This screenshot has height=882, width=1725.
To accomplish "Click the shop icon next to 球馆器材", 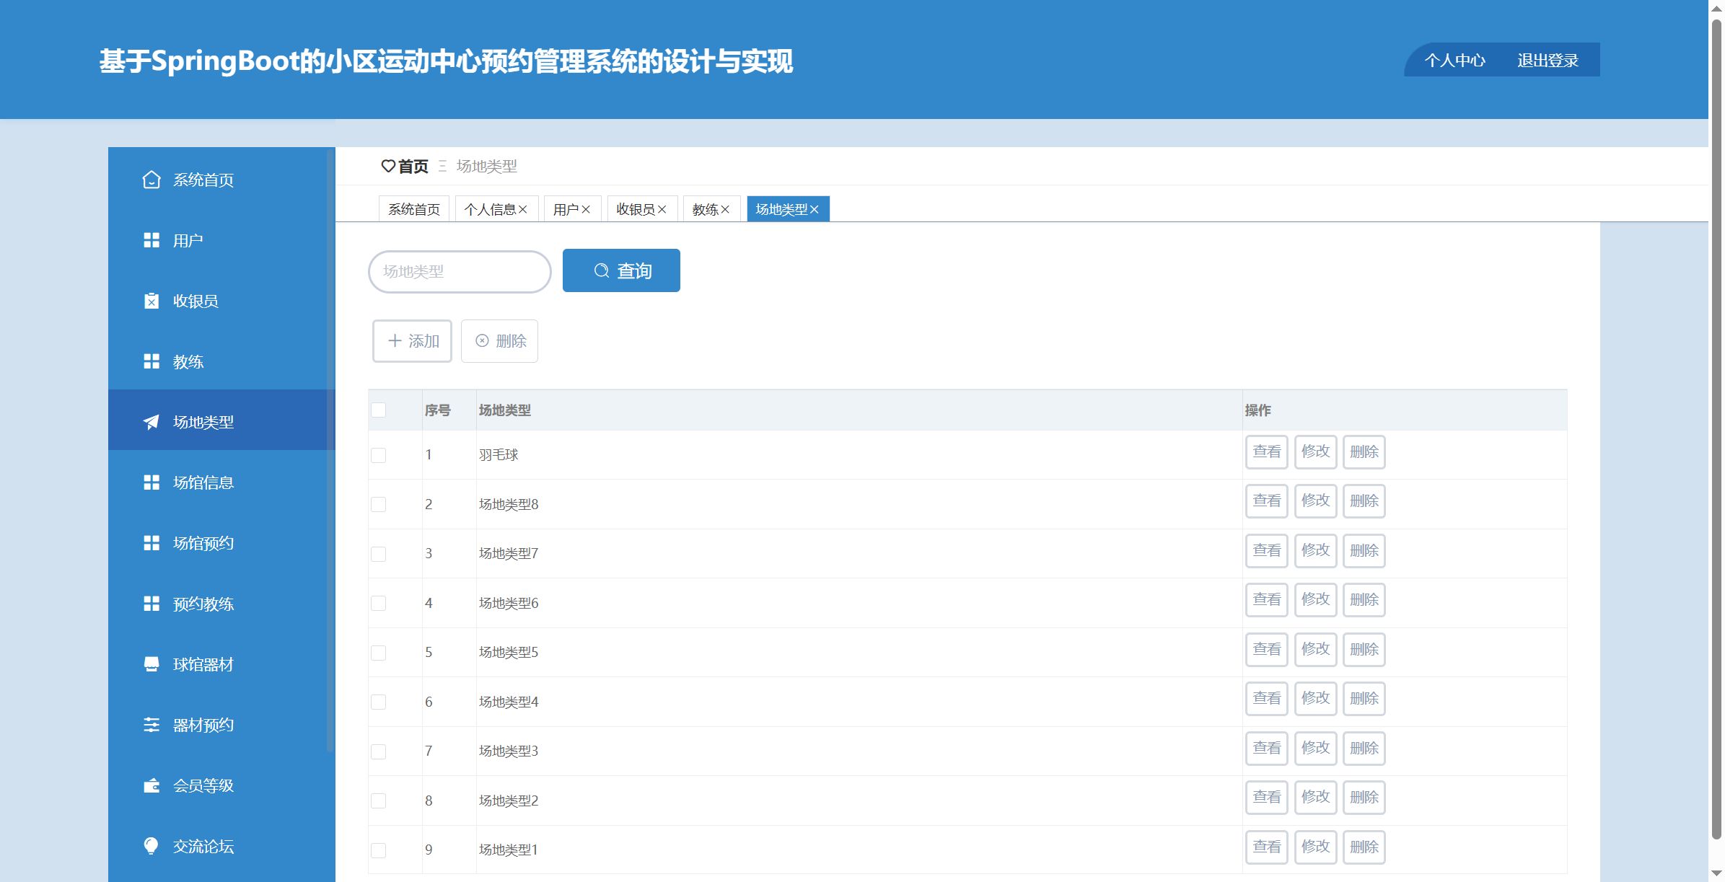I will (152, 664).
